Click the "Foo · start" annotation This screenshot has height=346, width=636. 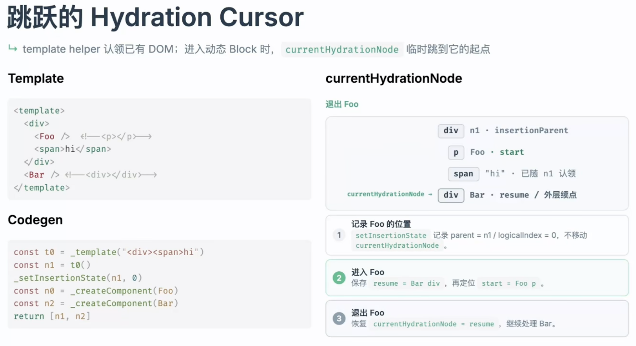click(x=497, y=152)
